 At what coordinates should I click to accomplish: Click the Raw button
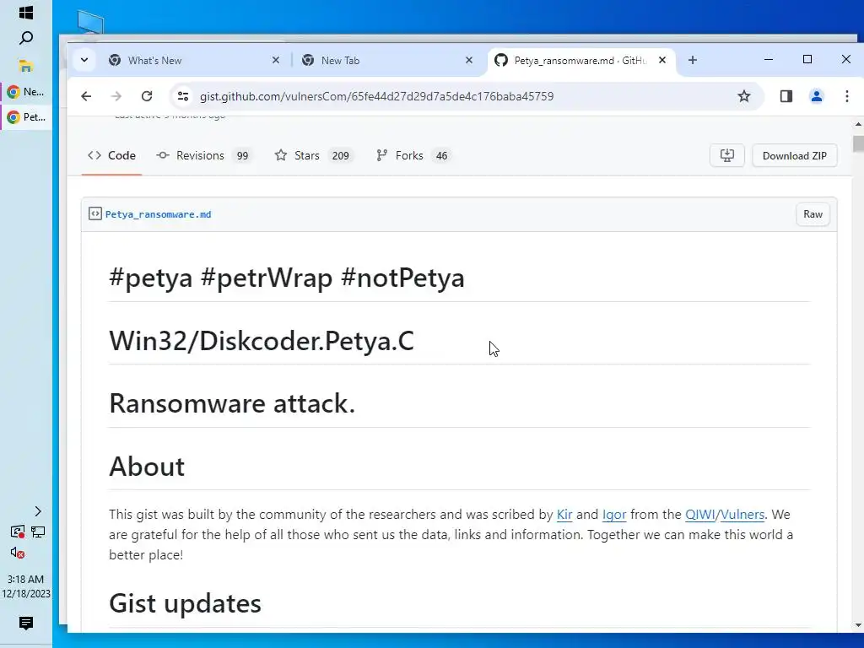coord(813,214)
